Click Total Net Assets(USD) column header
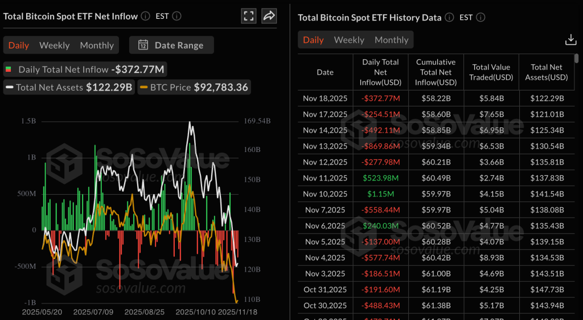The image size is (583, 320). [547, 72]
